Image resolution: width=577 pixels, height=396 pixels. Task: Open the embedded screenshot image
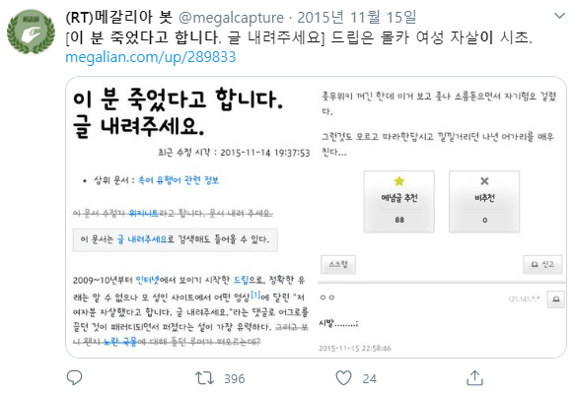[316, 217]
